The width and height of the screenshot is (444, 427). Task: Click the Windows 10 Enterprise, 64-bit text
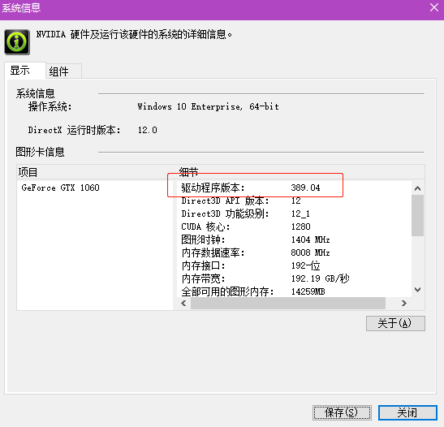pos(208,107)
